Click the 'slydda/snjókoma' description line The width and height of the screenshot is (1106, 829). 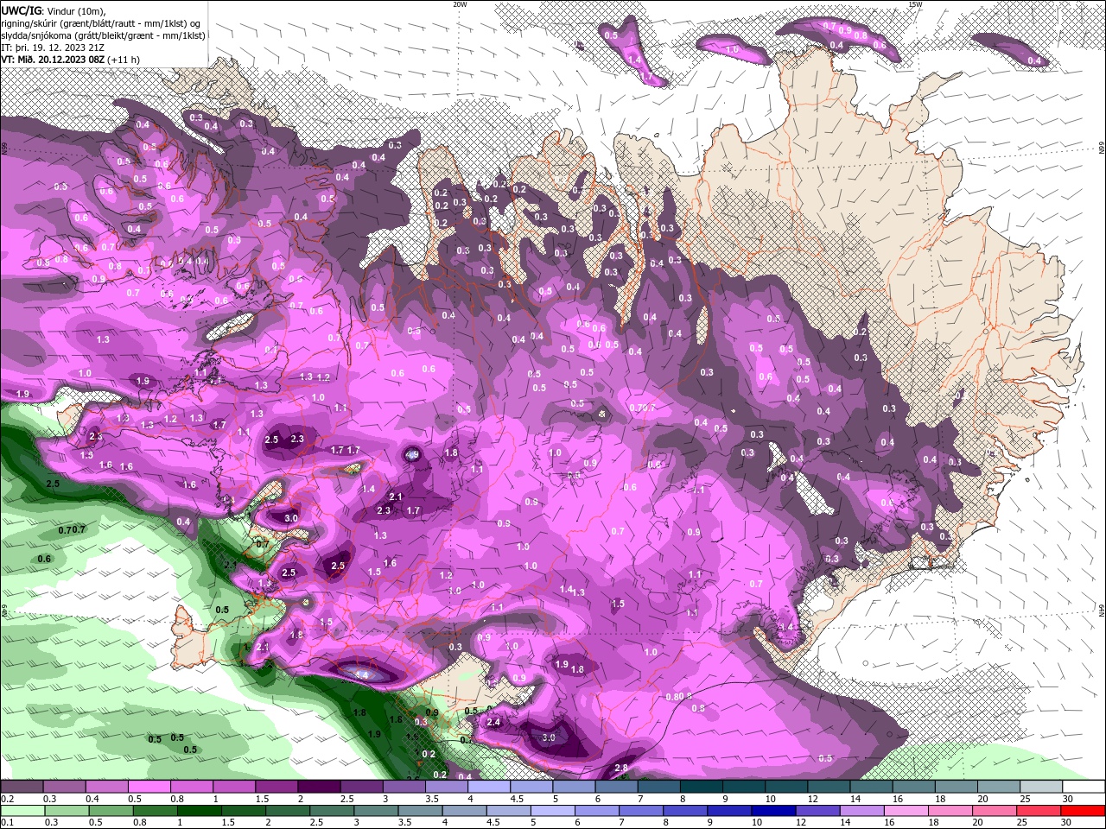click(x=103, y=35)
